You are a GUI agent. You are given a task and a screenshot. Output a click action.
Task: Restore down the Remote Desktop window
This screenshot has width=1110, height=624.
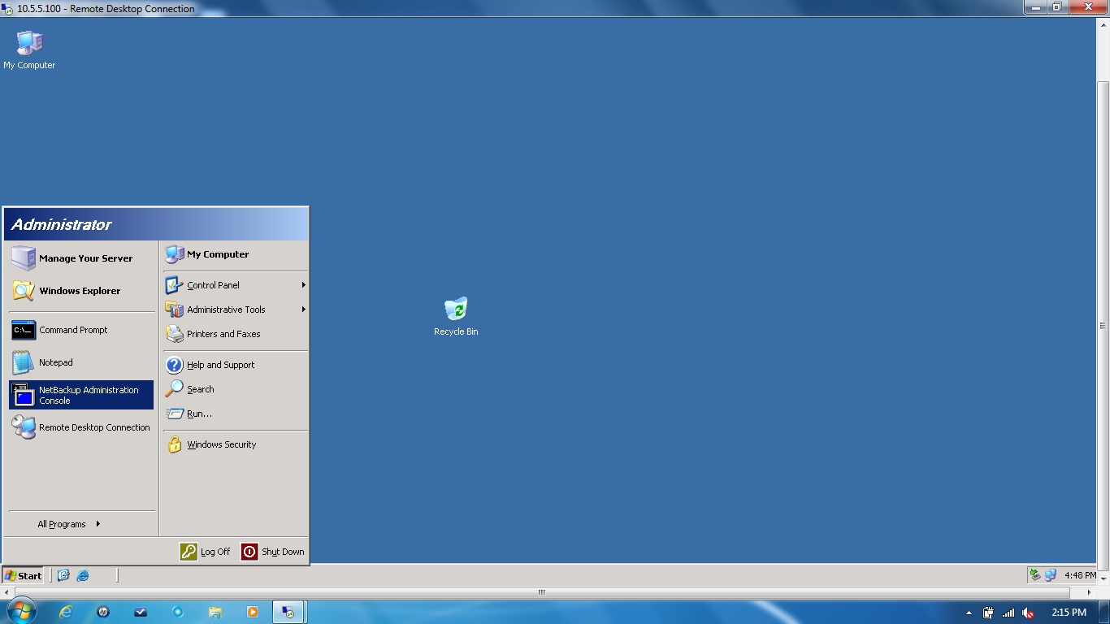click(x=1057, y=7)
